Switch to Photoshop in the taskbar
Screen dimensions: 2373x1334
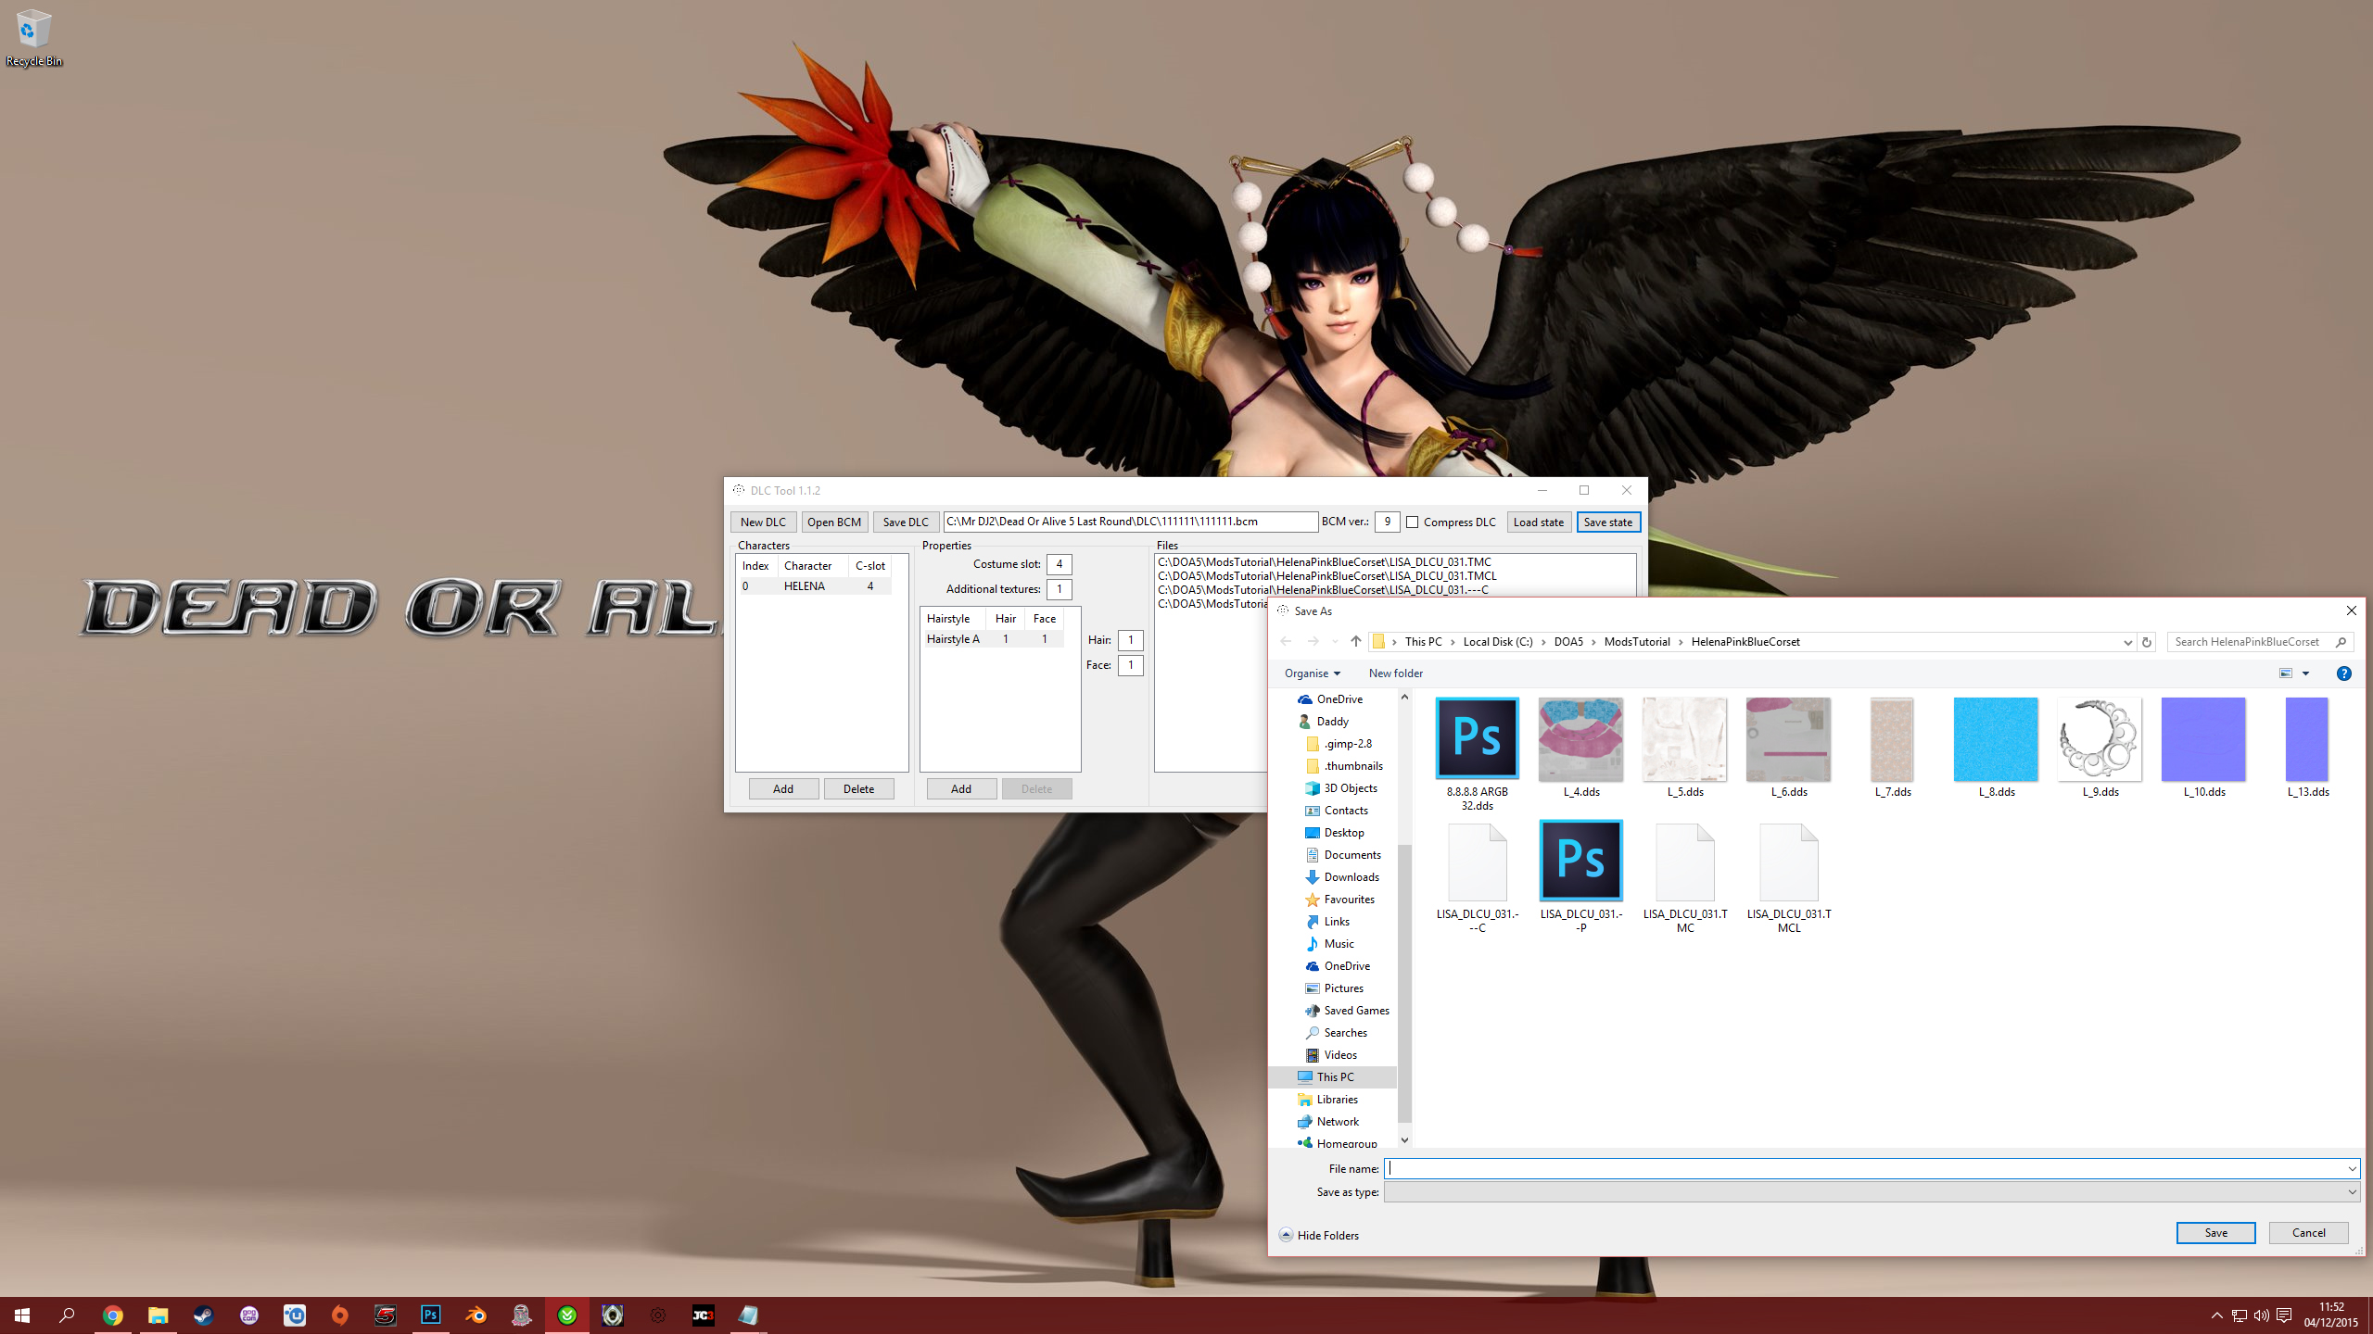430,1315
